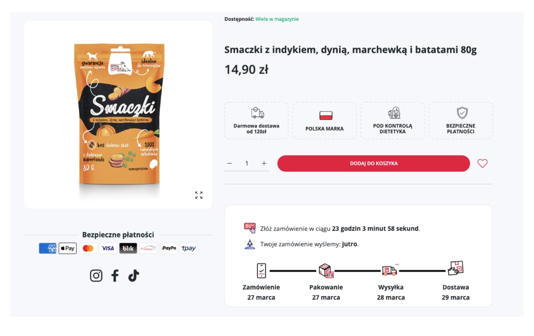This screenshot has height=336, width=534.
Task: Click the Mastercard payment icon
Action: [x=88, y=249]
